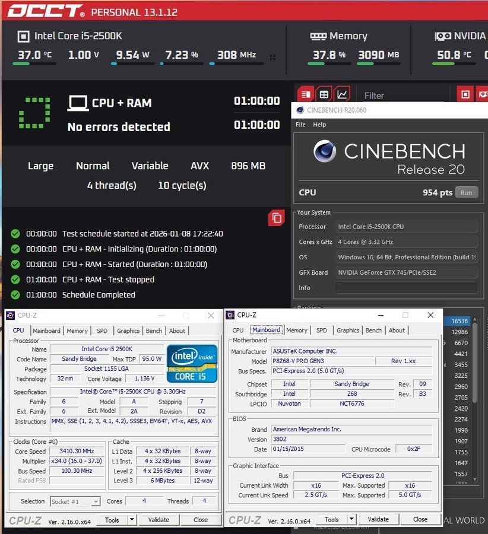Click the OCCT Filter input field

(x=403, y=95)
